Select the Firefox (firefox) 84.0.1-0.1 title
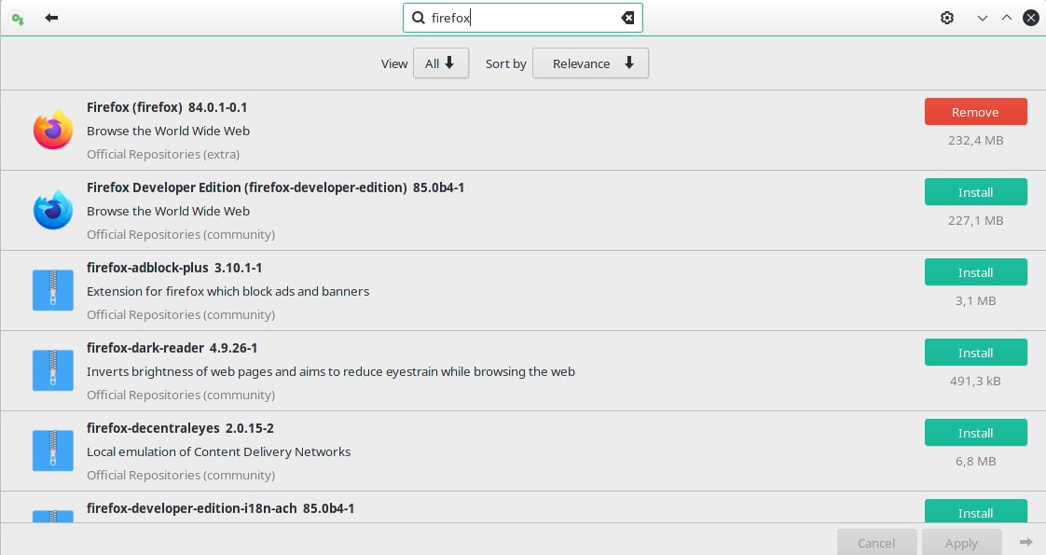This screenshot has width=1046, height=555. pos(167,107)
